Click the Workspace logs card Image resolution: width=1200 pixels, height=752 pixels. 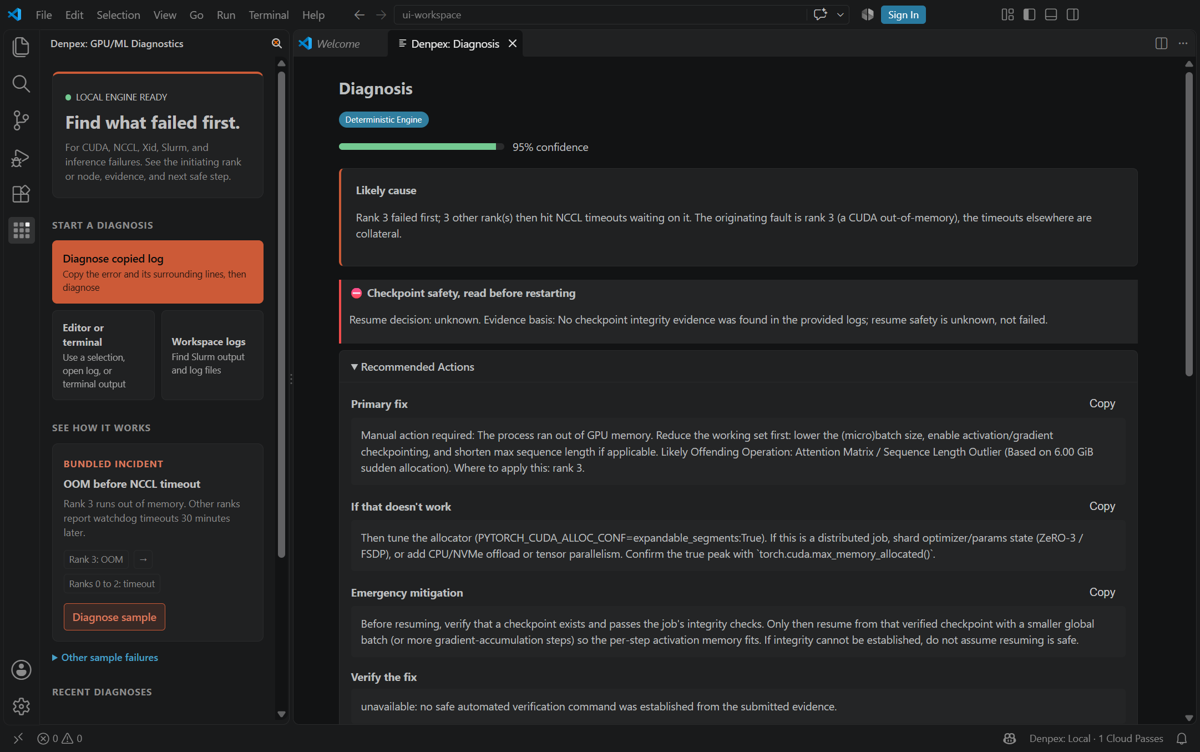tap(212, 355)
